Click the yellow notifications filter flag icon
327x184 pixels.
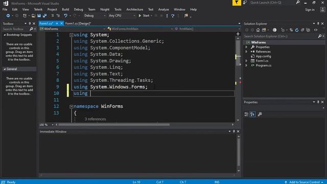tap(237, 3)
